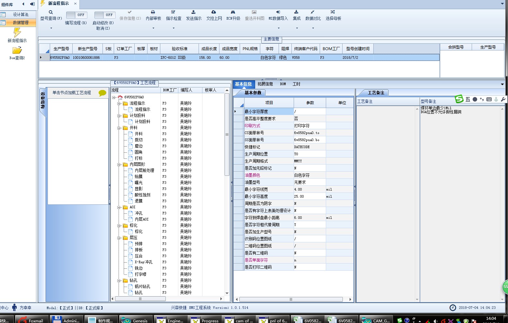Switch to BOM tab
This screenshot has width=508, height=323.
(283, 84)
